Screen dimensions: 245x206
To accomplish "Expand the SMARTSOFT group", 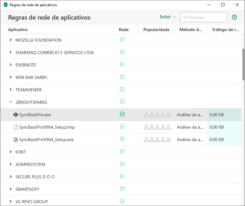I will (x=11, y=189).
